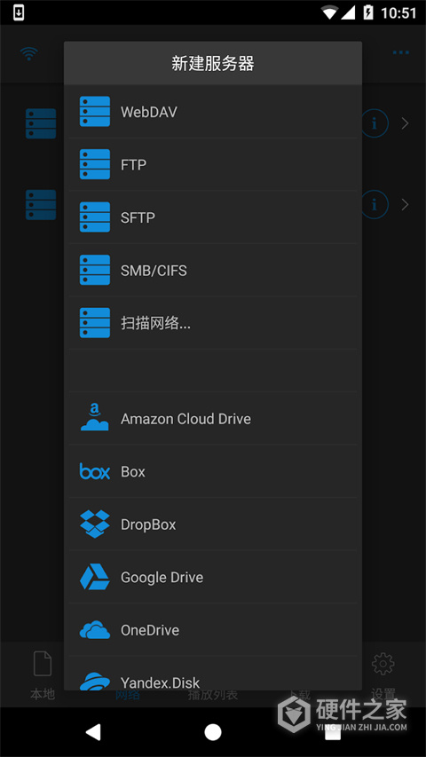Image resolution: width=426 pixels, height=757 pixels.
Task: Open info for the second background server
Action: 375,205
